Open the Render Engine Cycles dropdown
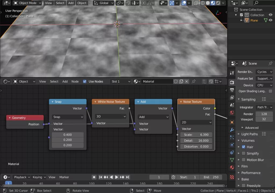Viewport: 275px width, 193px height. [264, 72]
